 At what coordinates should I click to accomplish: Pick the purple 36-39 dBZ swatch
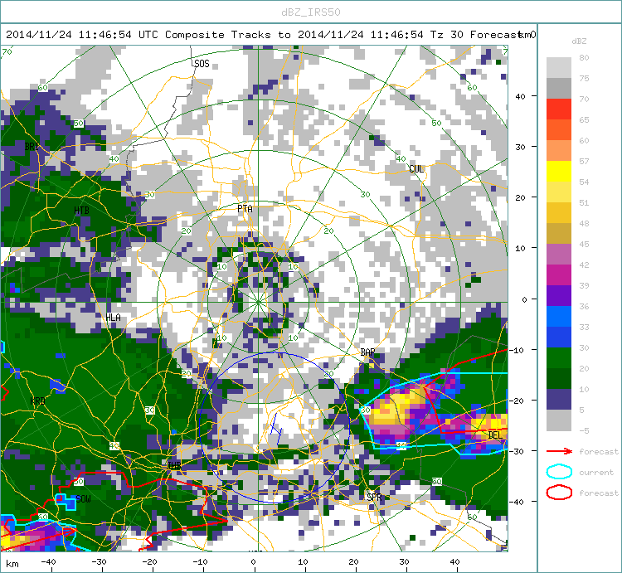558,295
